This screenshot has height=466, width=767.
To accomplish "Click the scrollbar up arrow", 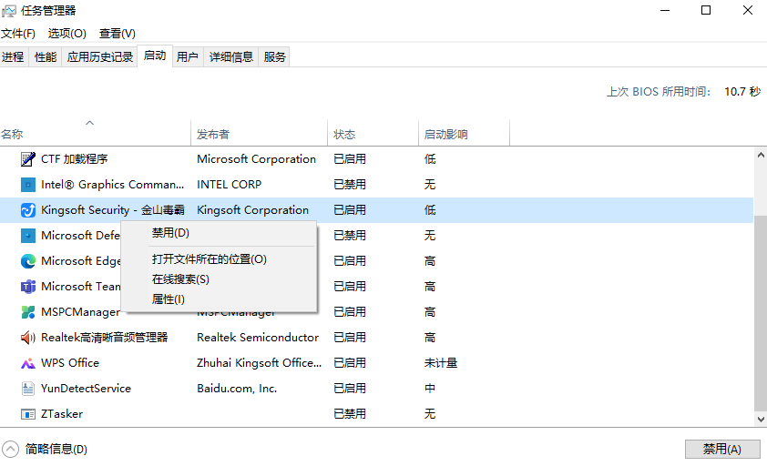I will 761,155.
